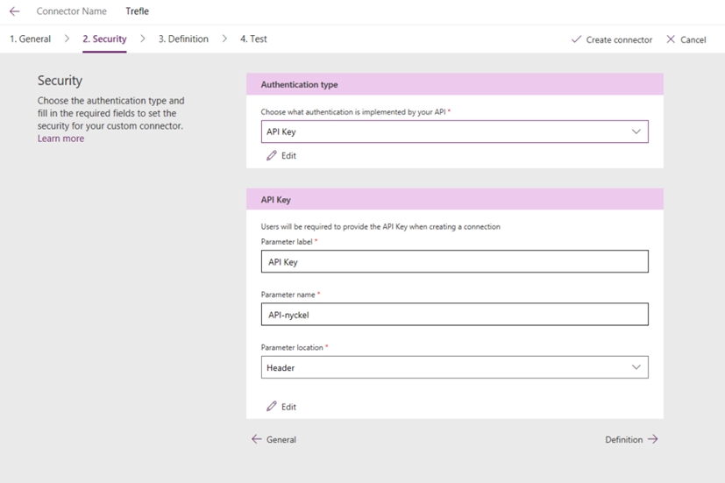Click the right arrow icon beside Definition
The image size is (725, 483).
(x=652, y=439)
